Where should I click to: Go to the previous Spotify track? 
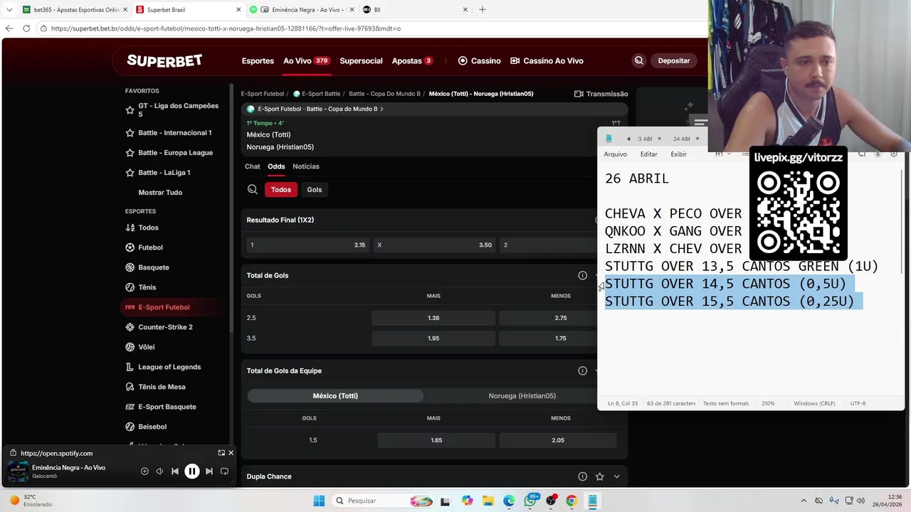point(175,471)
